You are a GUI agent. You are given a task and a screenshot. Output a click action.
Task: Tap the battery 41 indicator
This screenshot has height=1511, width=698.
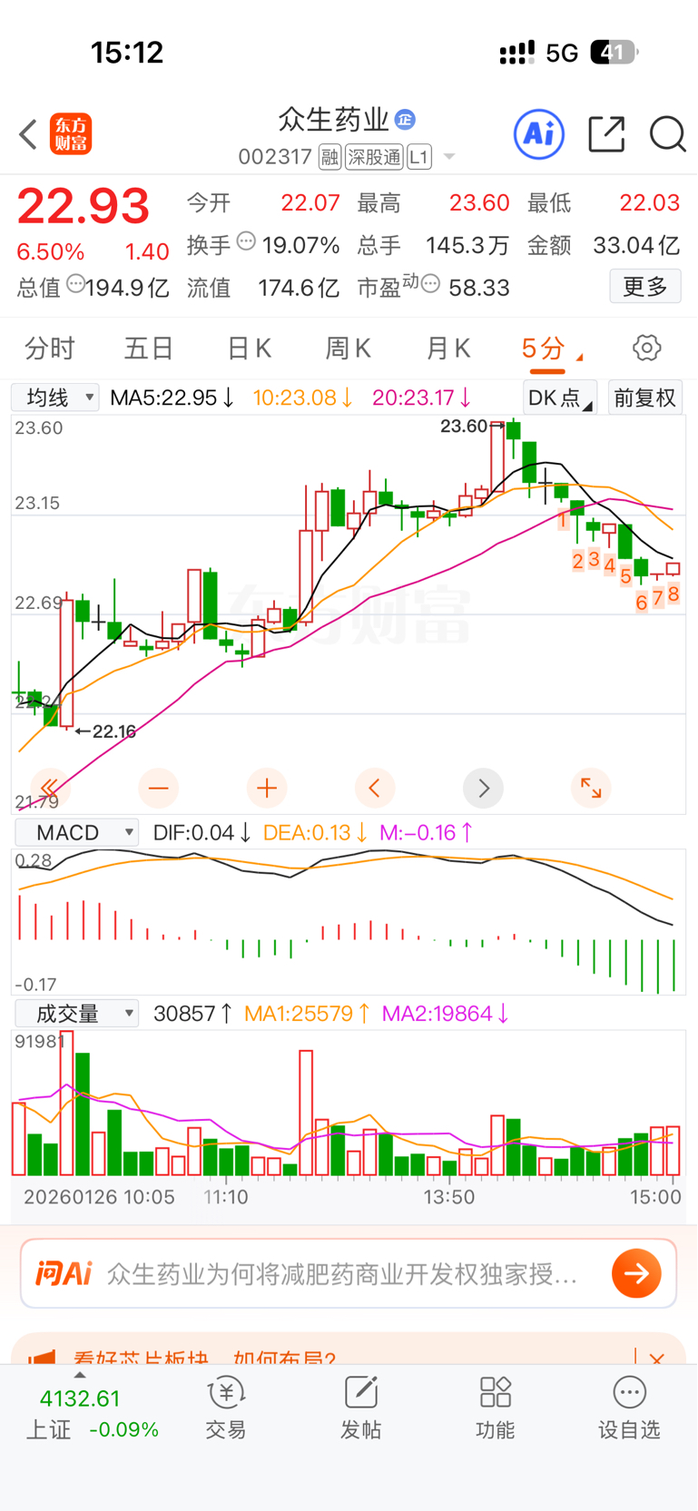click(x=614, y=53)
